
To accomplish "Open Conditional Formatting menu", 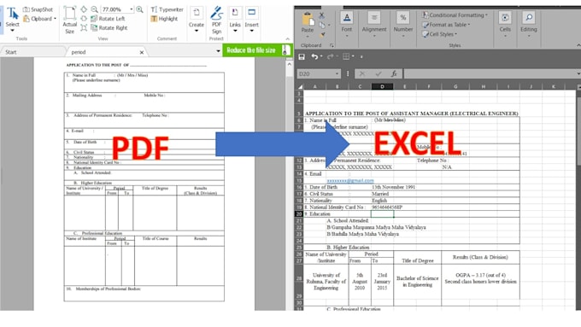I will tap(455, 15).
